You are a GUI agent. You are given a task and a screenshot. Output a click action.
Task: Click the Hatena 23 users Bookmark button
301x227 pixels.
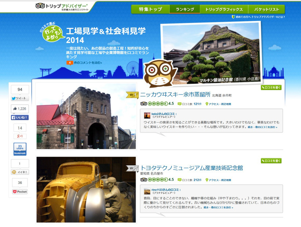point(20,149)
